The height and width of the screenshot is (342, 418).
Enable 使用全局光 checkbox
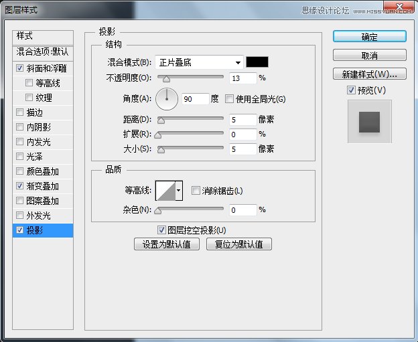click(x=229, y=99)
